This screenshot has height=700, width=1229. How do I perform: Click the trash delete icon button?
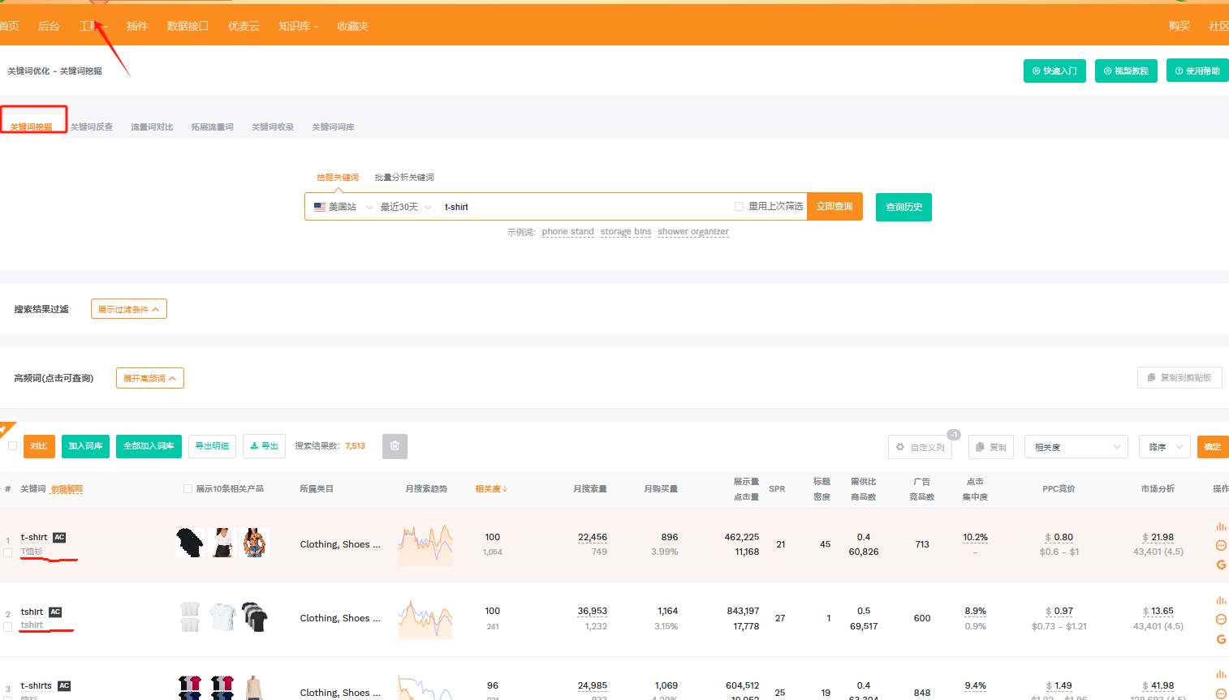(x=395, y=446)
